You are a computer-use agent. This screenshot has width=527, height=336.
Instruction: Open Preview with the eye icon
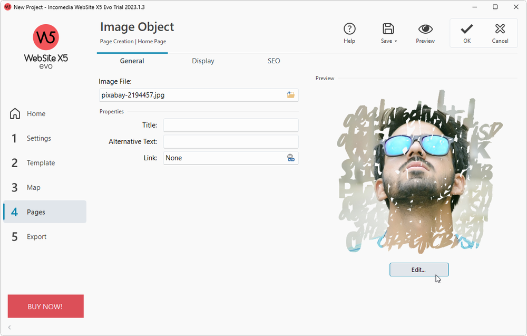tap(425, 29)
